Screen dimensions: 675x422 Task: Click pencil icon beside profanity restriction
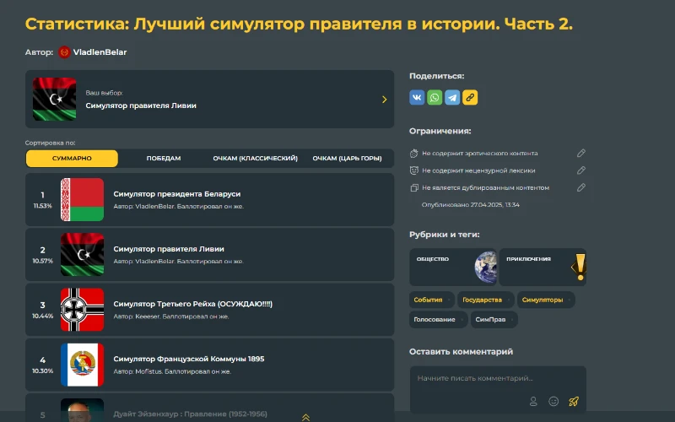580,170
